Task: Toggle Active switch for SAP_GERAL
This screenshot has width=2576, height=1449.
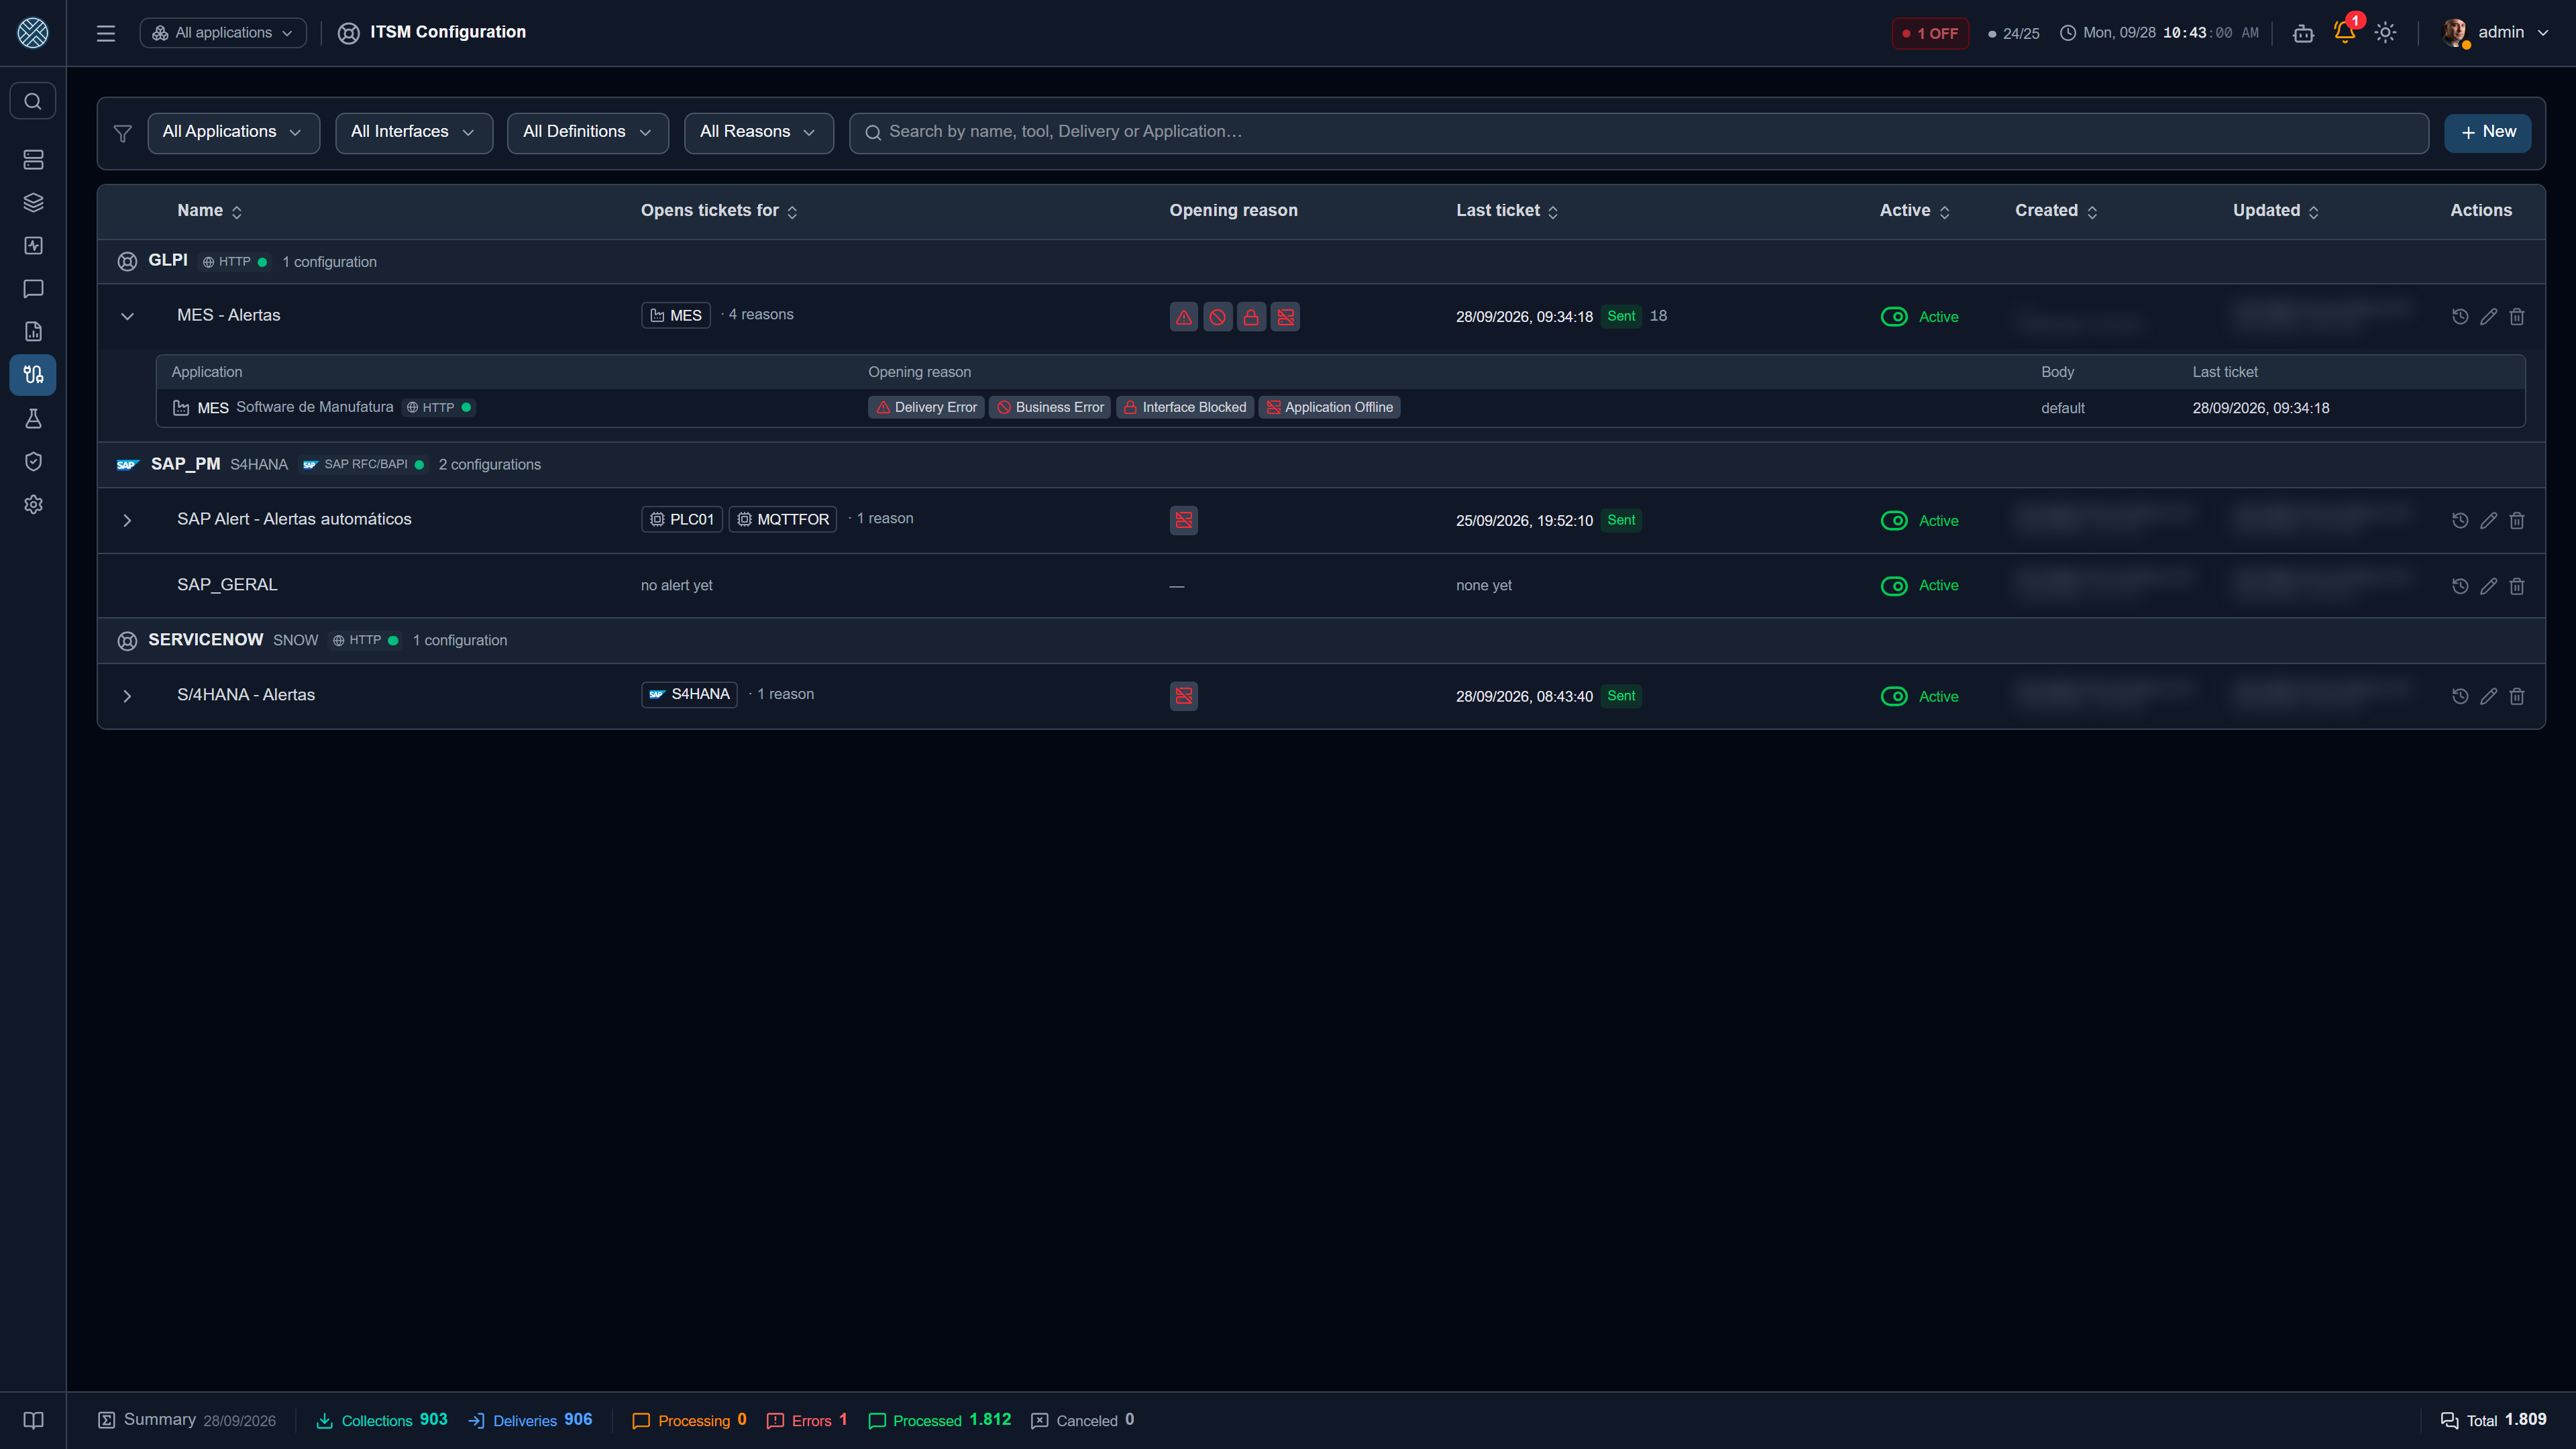Action: 1894,586
